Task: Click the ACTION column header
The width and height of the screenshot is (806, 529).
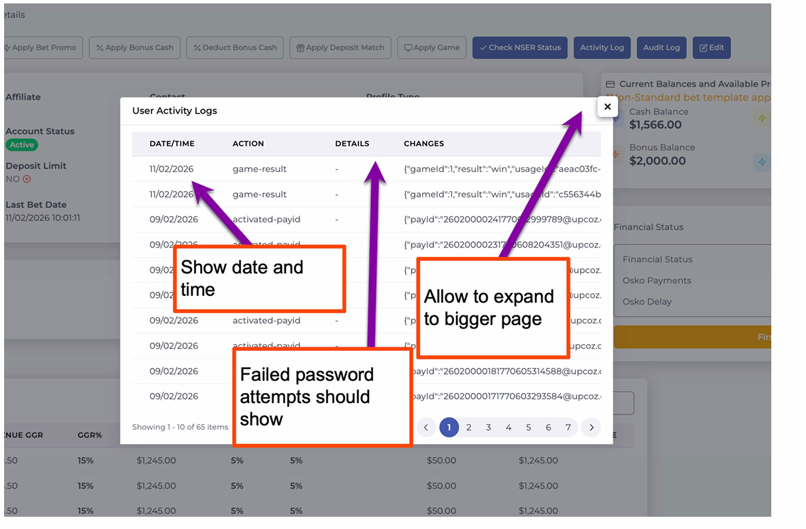Action: click(248, 143)
